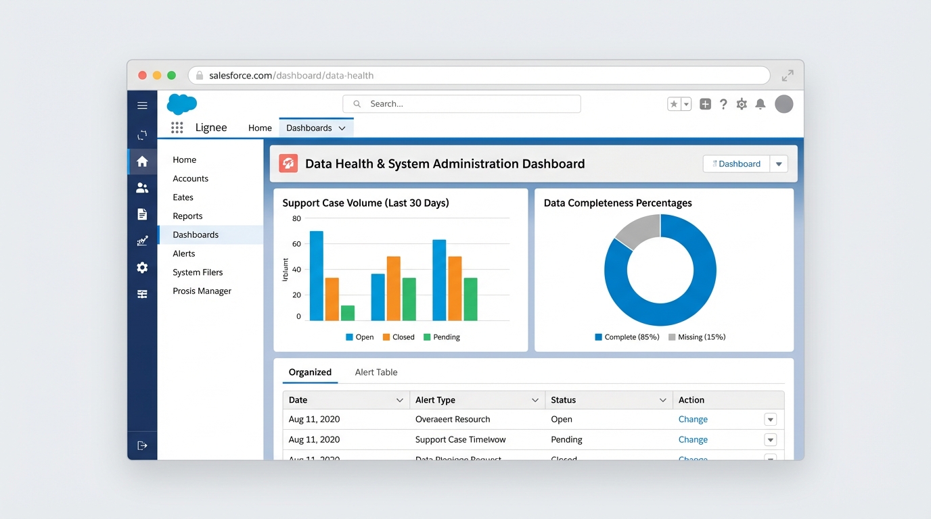Select the Home tab in navigation bar
The height and width of the screenshot is (519, 931).
[260, 127]
